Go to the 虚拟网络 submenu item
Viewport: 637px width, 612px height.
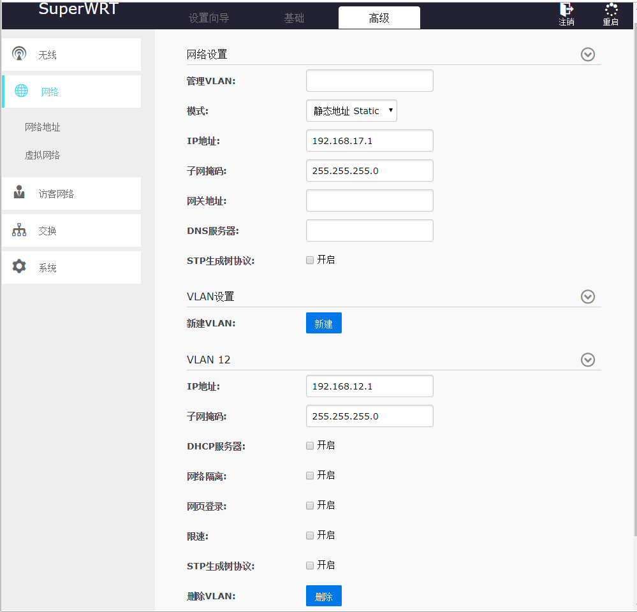pos(43,155)
